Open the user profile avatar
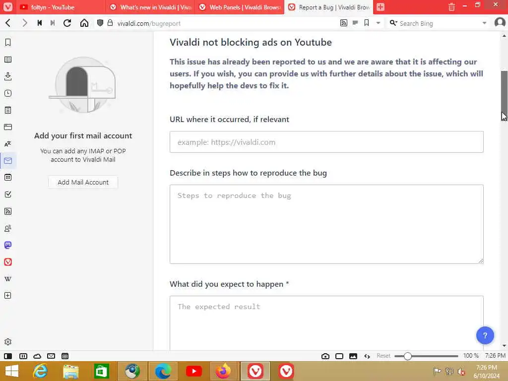The width and height of the screenshot is (508, 381). 500,23
